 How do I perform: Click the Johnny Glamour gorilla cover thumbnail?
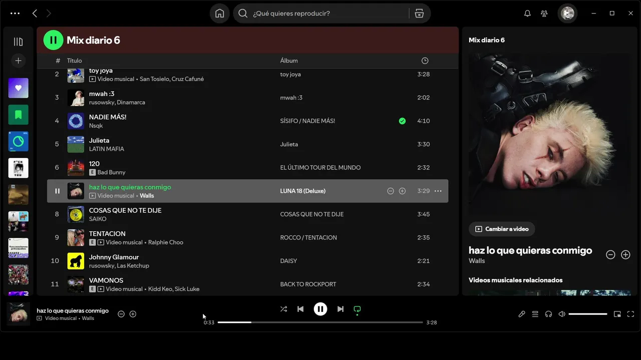pyautogui.click(x=76, y=261)
